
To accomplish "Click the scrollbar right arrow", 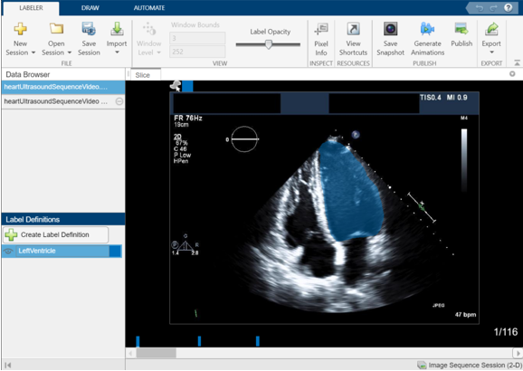I will point(518,353).
